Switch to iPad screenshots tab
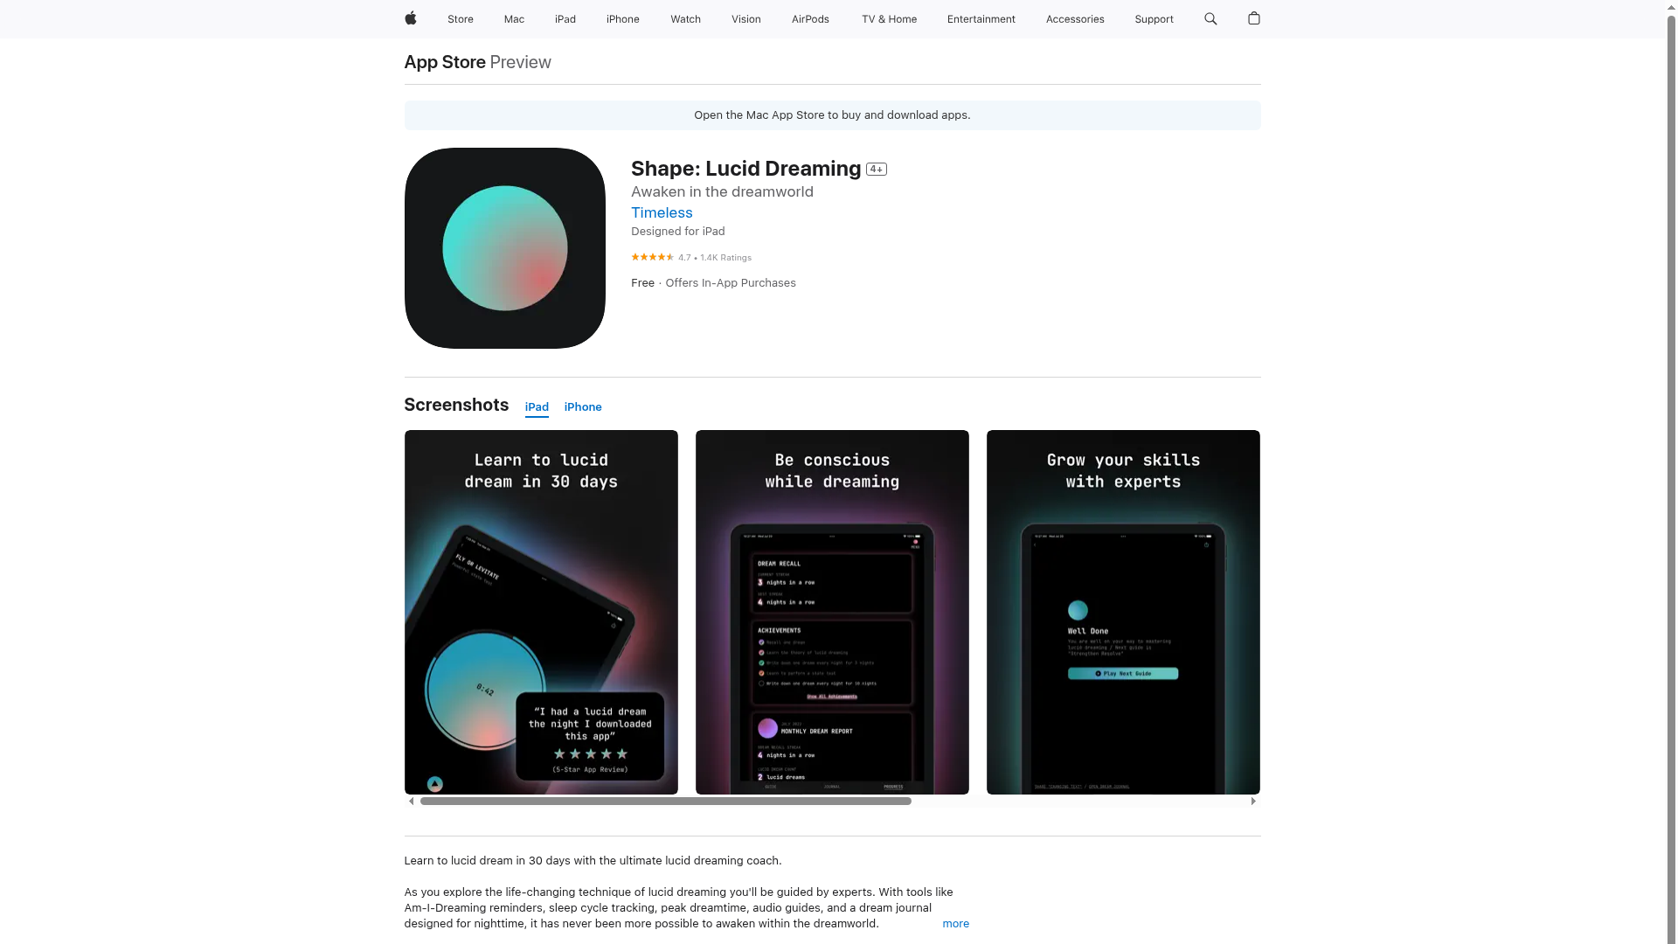1678x944 pixels. (537, 407)
